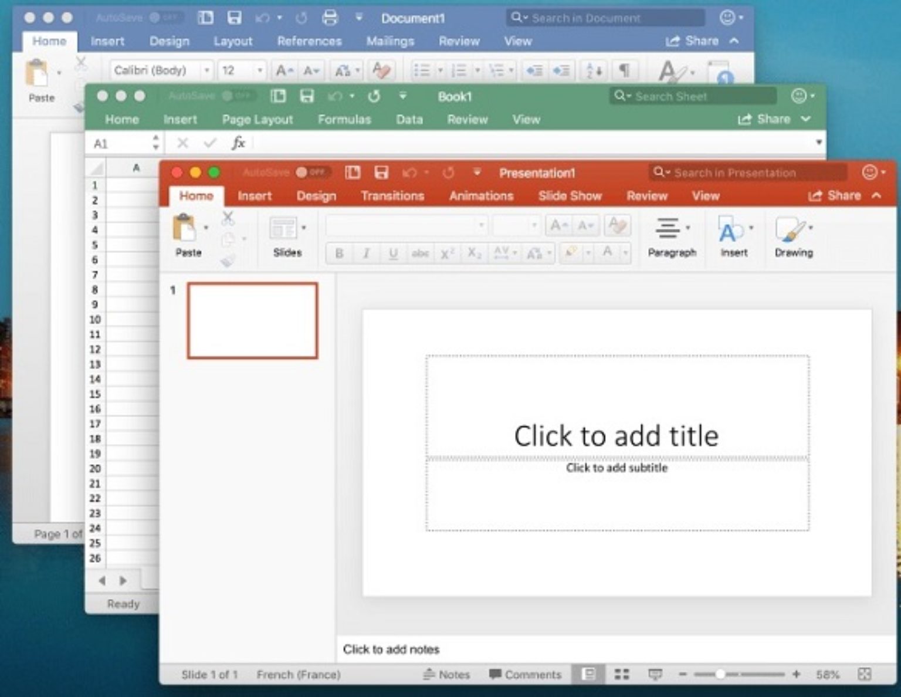The width and height of the screenshot is (901, 697).
Task: Click the Drawing icon in PowerPoint
Action: 790,229
